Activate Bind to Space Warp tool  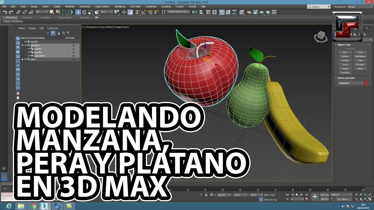tap(31, 12)
